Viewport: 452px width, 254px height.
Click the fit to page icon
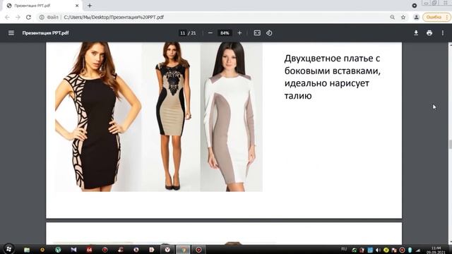(x=257, y=33)
